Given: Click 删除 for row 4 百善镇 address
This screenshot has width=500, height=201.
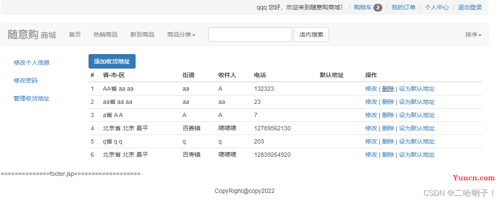Looking at the screenshot, I should click(x=388, y=128).
